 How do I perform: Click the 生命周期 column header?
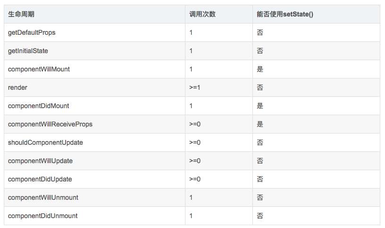point(21,14)
